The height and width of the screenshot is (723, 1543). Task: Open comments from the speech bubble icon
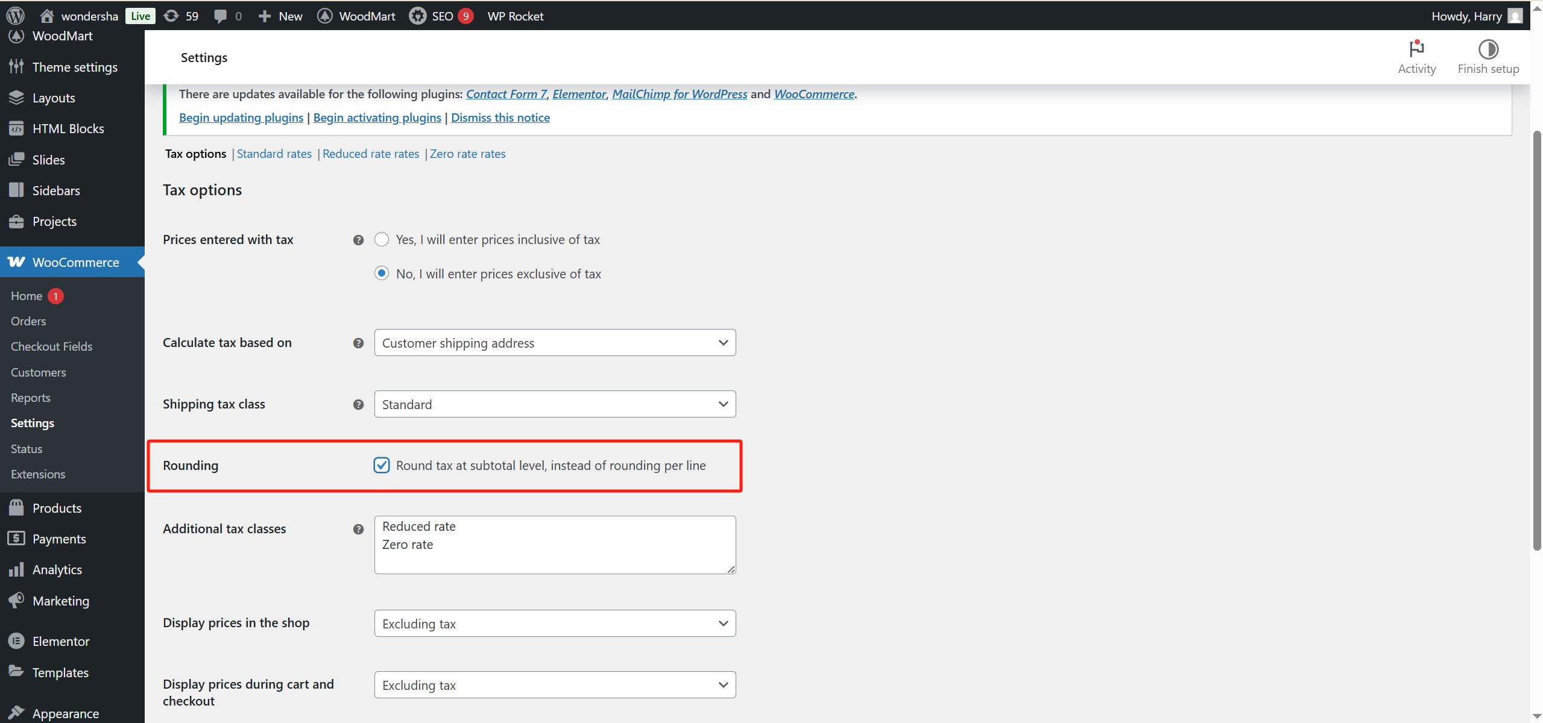pyautogui.click(x=221, y=16)
